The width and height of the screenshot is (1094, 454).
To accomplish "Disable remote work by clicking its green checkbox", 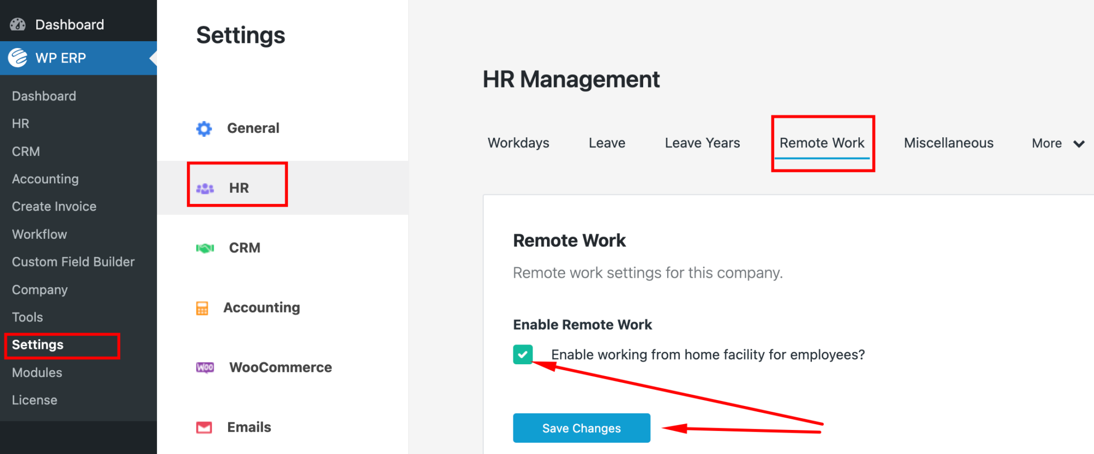I will pyautogui.click(x=523, y=354).
